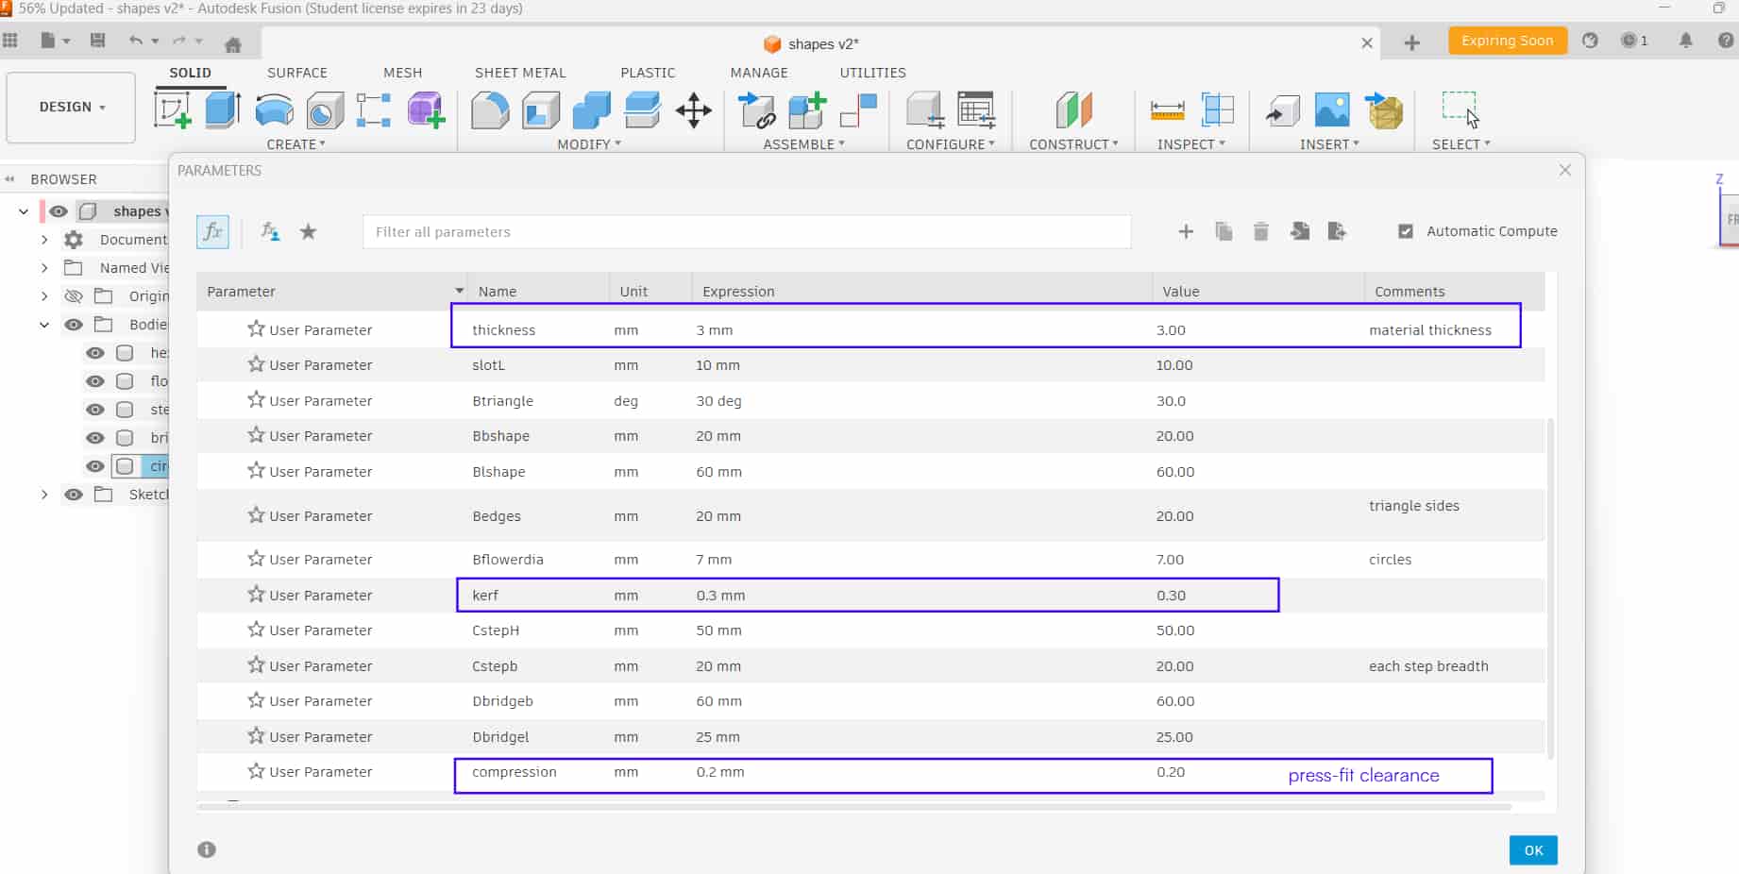Click the parameters list horizontal scrollbar
The width and height of the screenshot is (1739, 874).
pyautogui.click(x=853, y=807)
